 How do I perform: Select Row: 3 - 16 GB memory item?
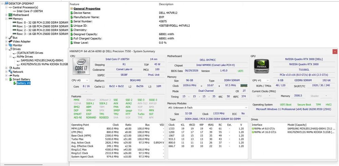(42, 34)
